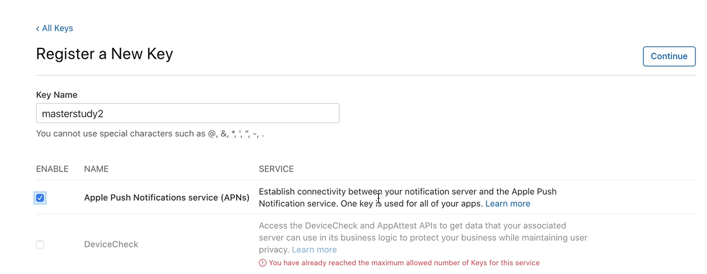
Task: Click the ENABLE column header
Action: 52,169
